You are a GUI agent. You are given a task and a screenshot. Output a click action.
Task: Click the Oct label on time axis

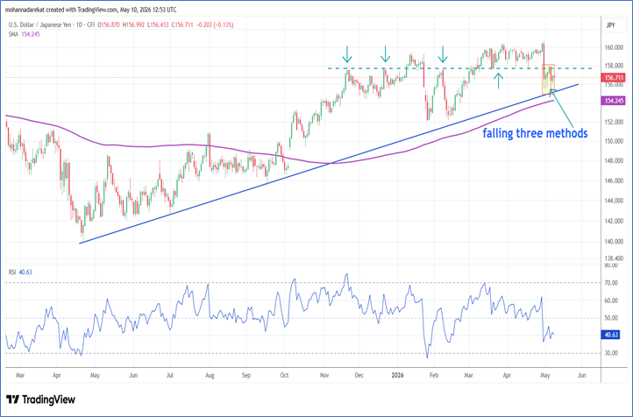point(284,376)
